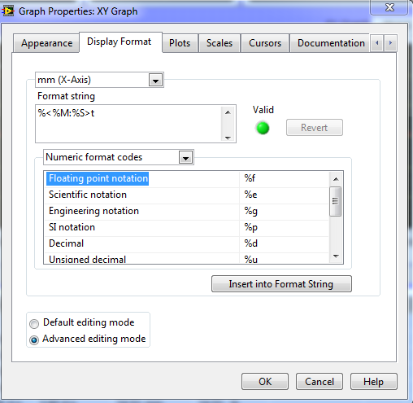The image size is (413, 403).
Task: Confirm with the OK button
Action: [265, 382]
